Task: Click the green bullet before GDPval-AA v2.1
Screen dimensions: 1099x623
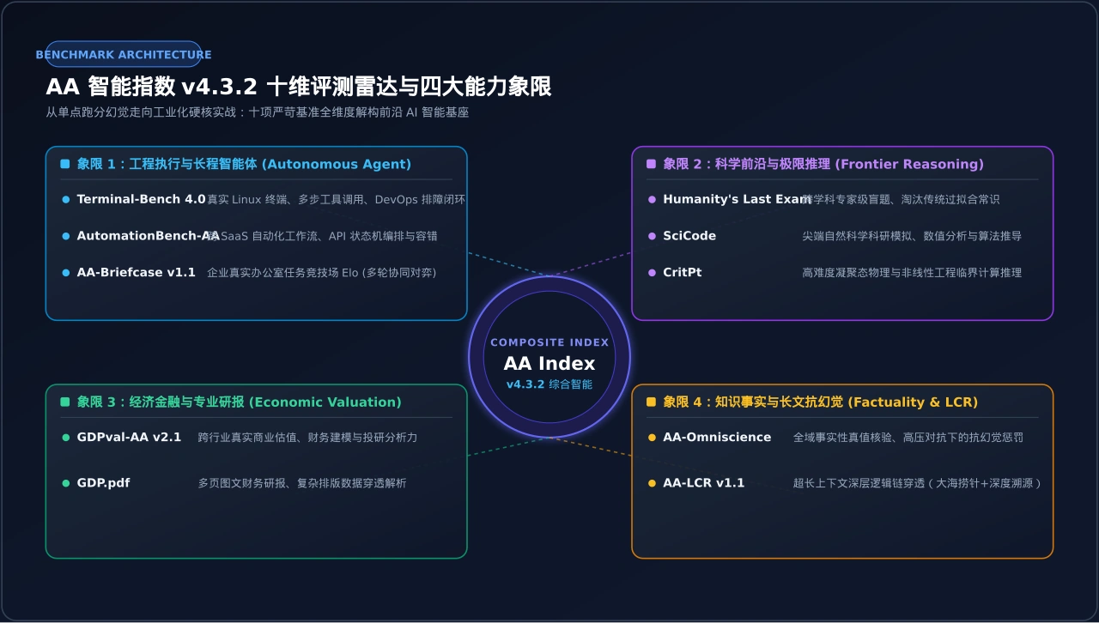Action: [66, 437]
